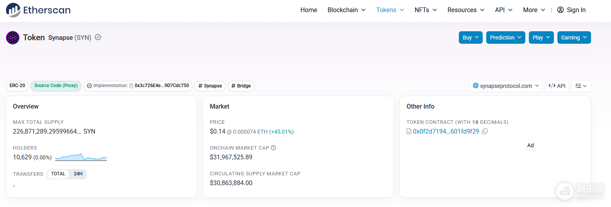Open the Blockchain menu
Viewport: 611px width, 207px height.
tap(347, 10)
